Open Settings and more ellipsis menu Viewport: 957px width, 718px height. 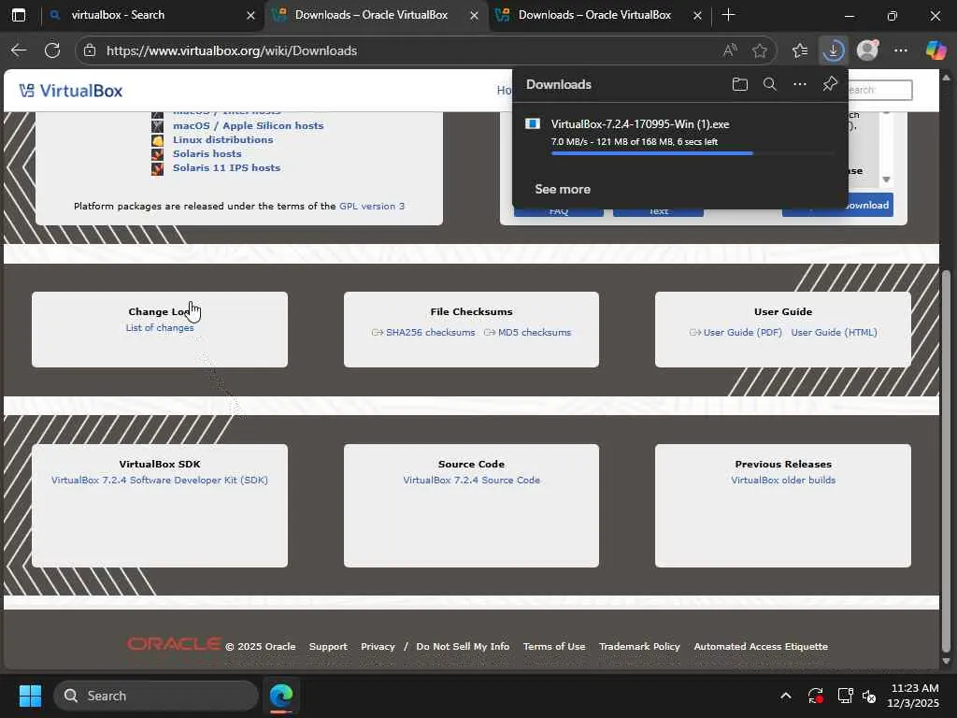point(901,50)
